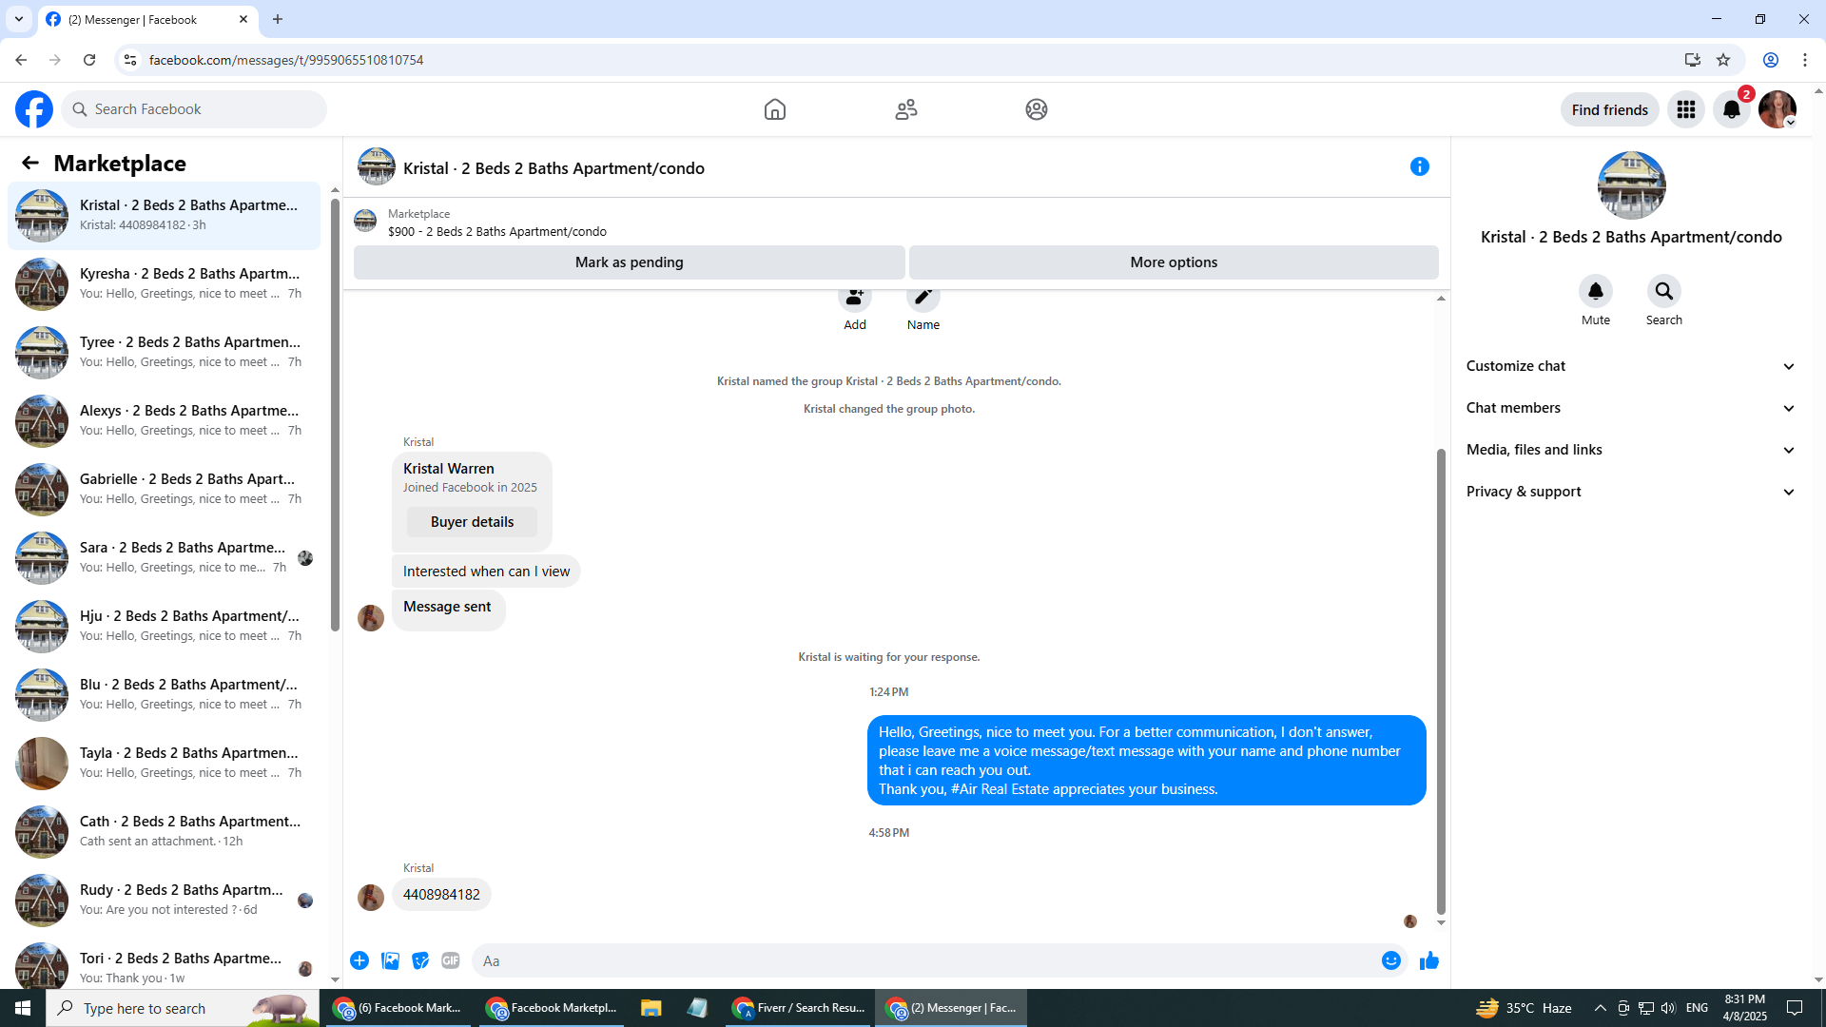Open the Friends tab
The width and height of the screenshot is (1826, 1027).
click(905, 109)
